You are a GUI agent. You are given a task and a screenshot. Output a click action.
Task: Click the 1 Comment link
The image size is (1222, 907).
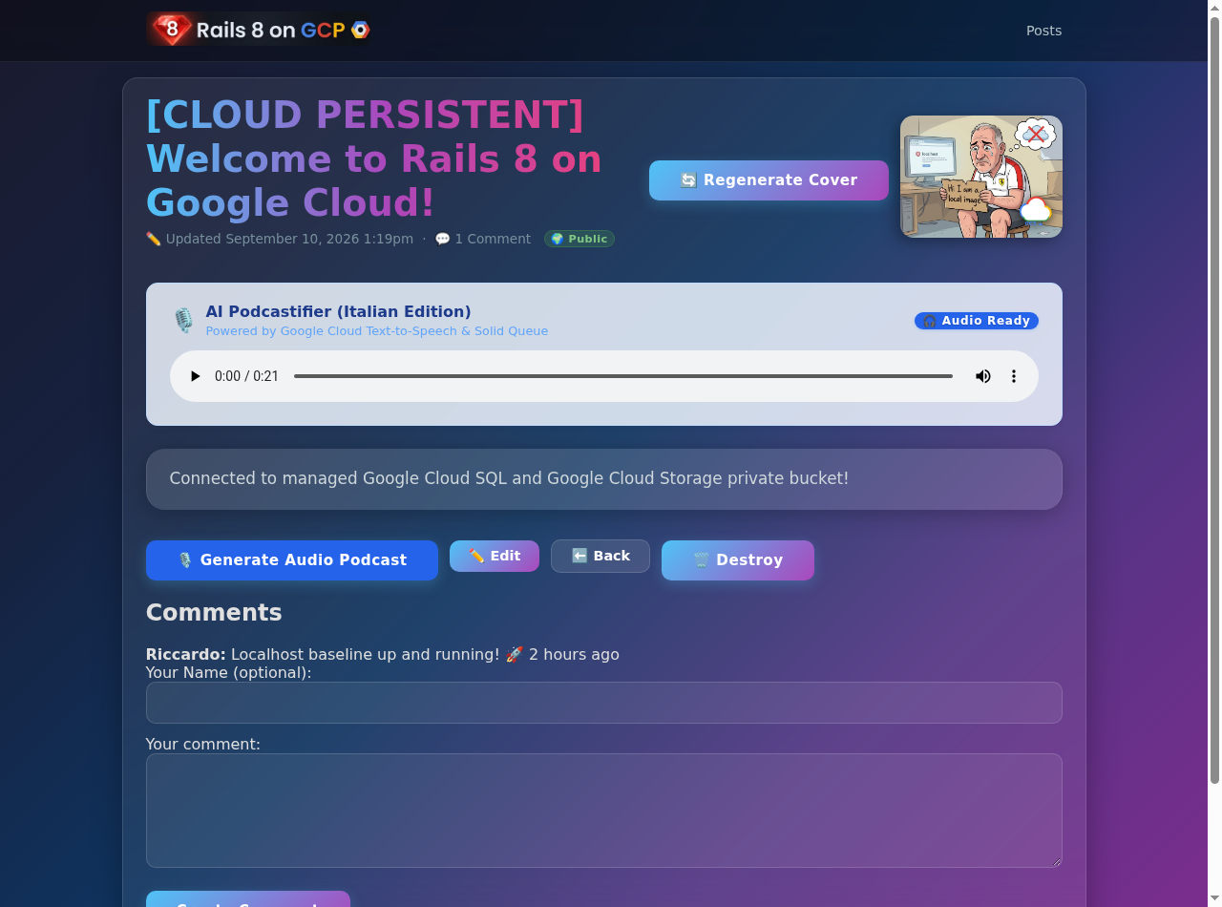(483, 239)
